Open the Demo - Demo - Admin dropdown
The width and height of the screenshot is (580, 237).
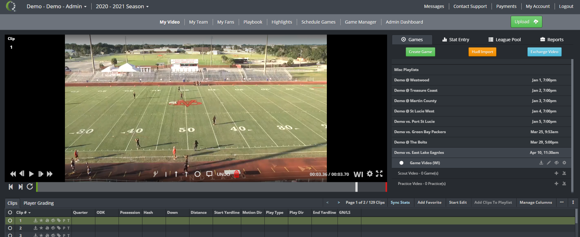point(56,6)
